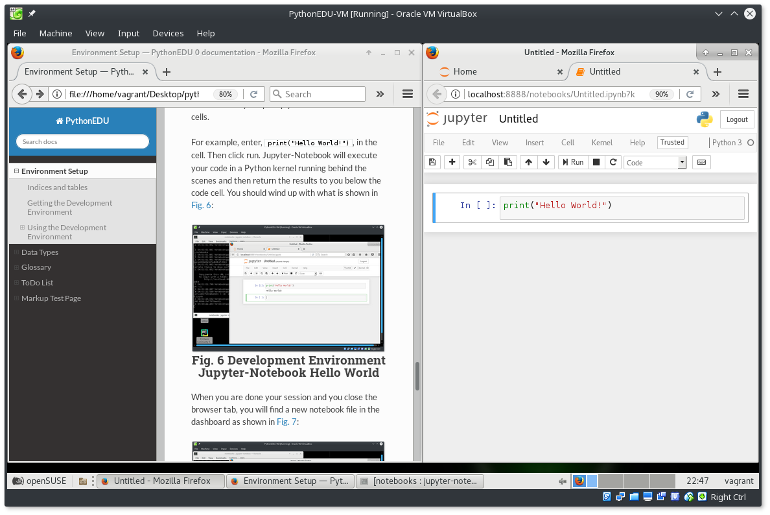Click the Jupyter logo
Viewport: 770px width, 515px height.
[457, 119]
